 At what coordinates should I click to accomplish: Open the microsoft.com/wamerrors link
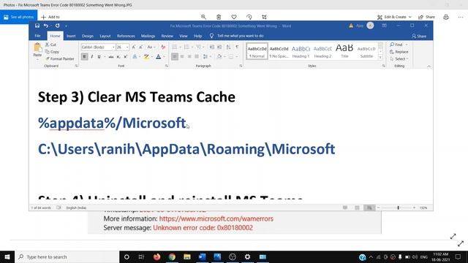pyautogui.click(x=216, y=218)
